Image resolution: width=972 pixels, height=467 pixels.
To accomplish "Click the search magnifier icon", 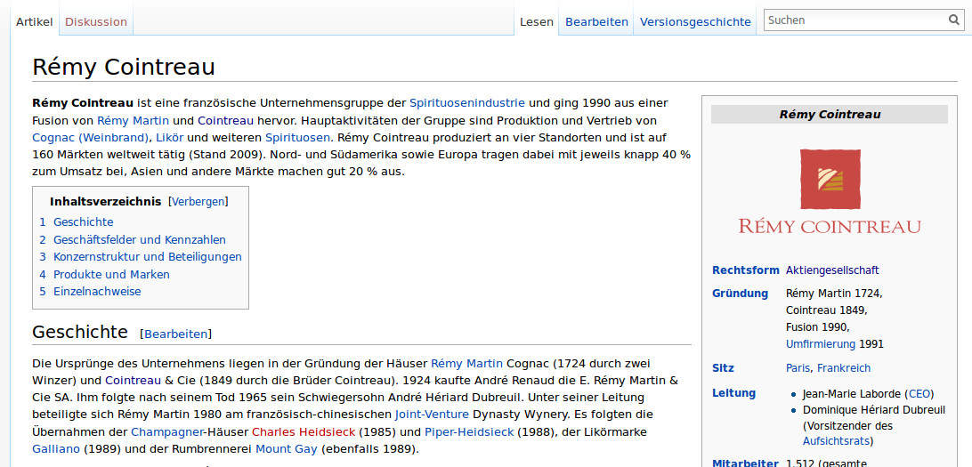I will [x=954, y=20].
